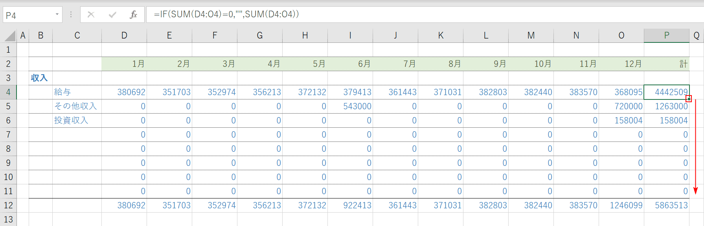Select column A header
This screenshot has height=226, width=704.
(x=23, y=35)
